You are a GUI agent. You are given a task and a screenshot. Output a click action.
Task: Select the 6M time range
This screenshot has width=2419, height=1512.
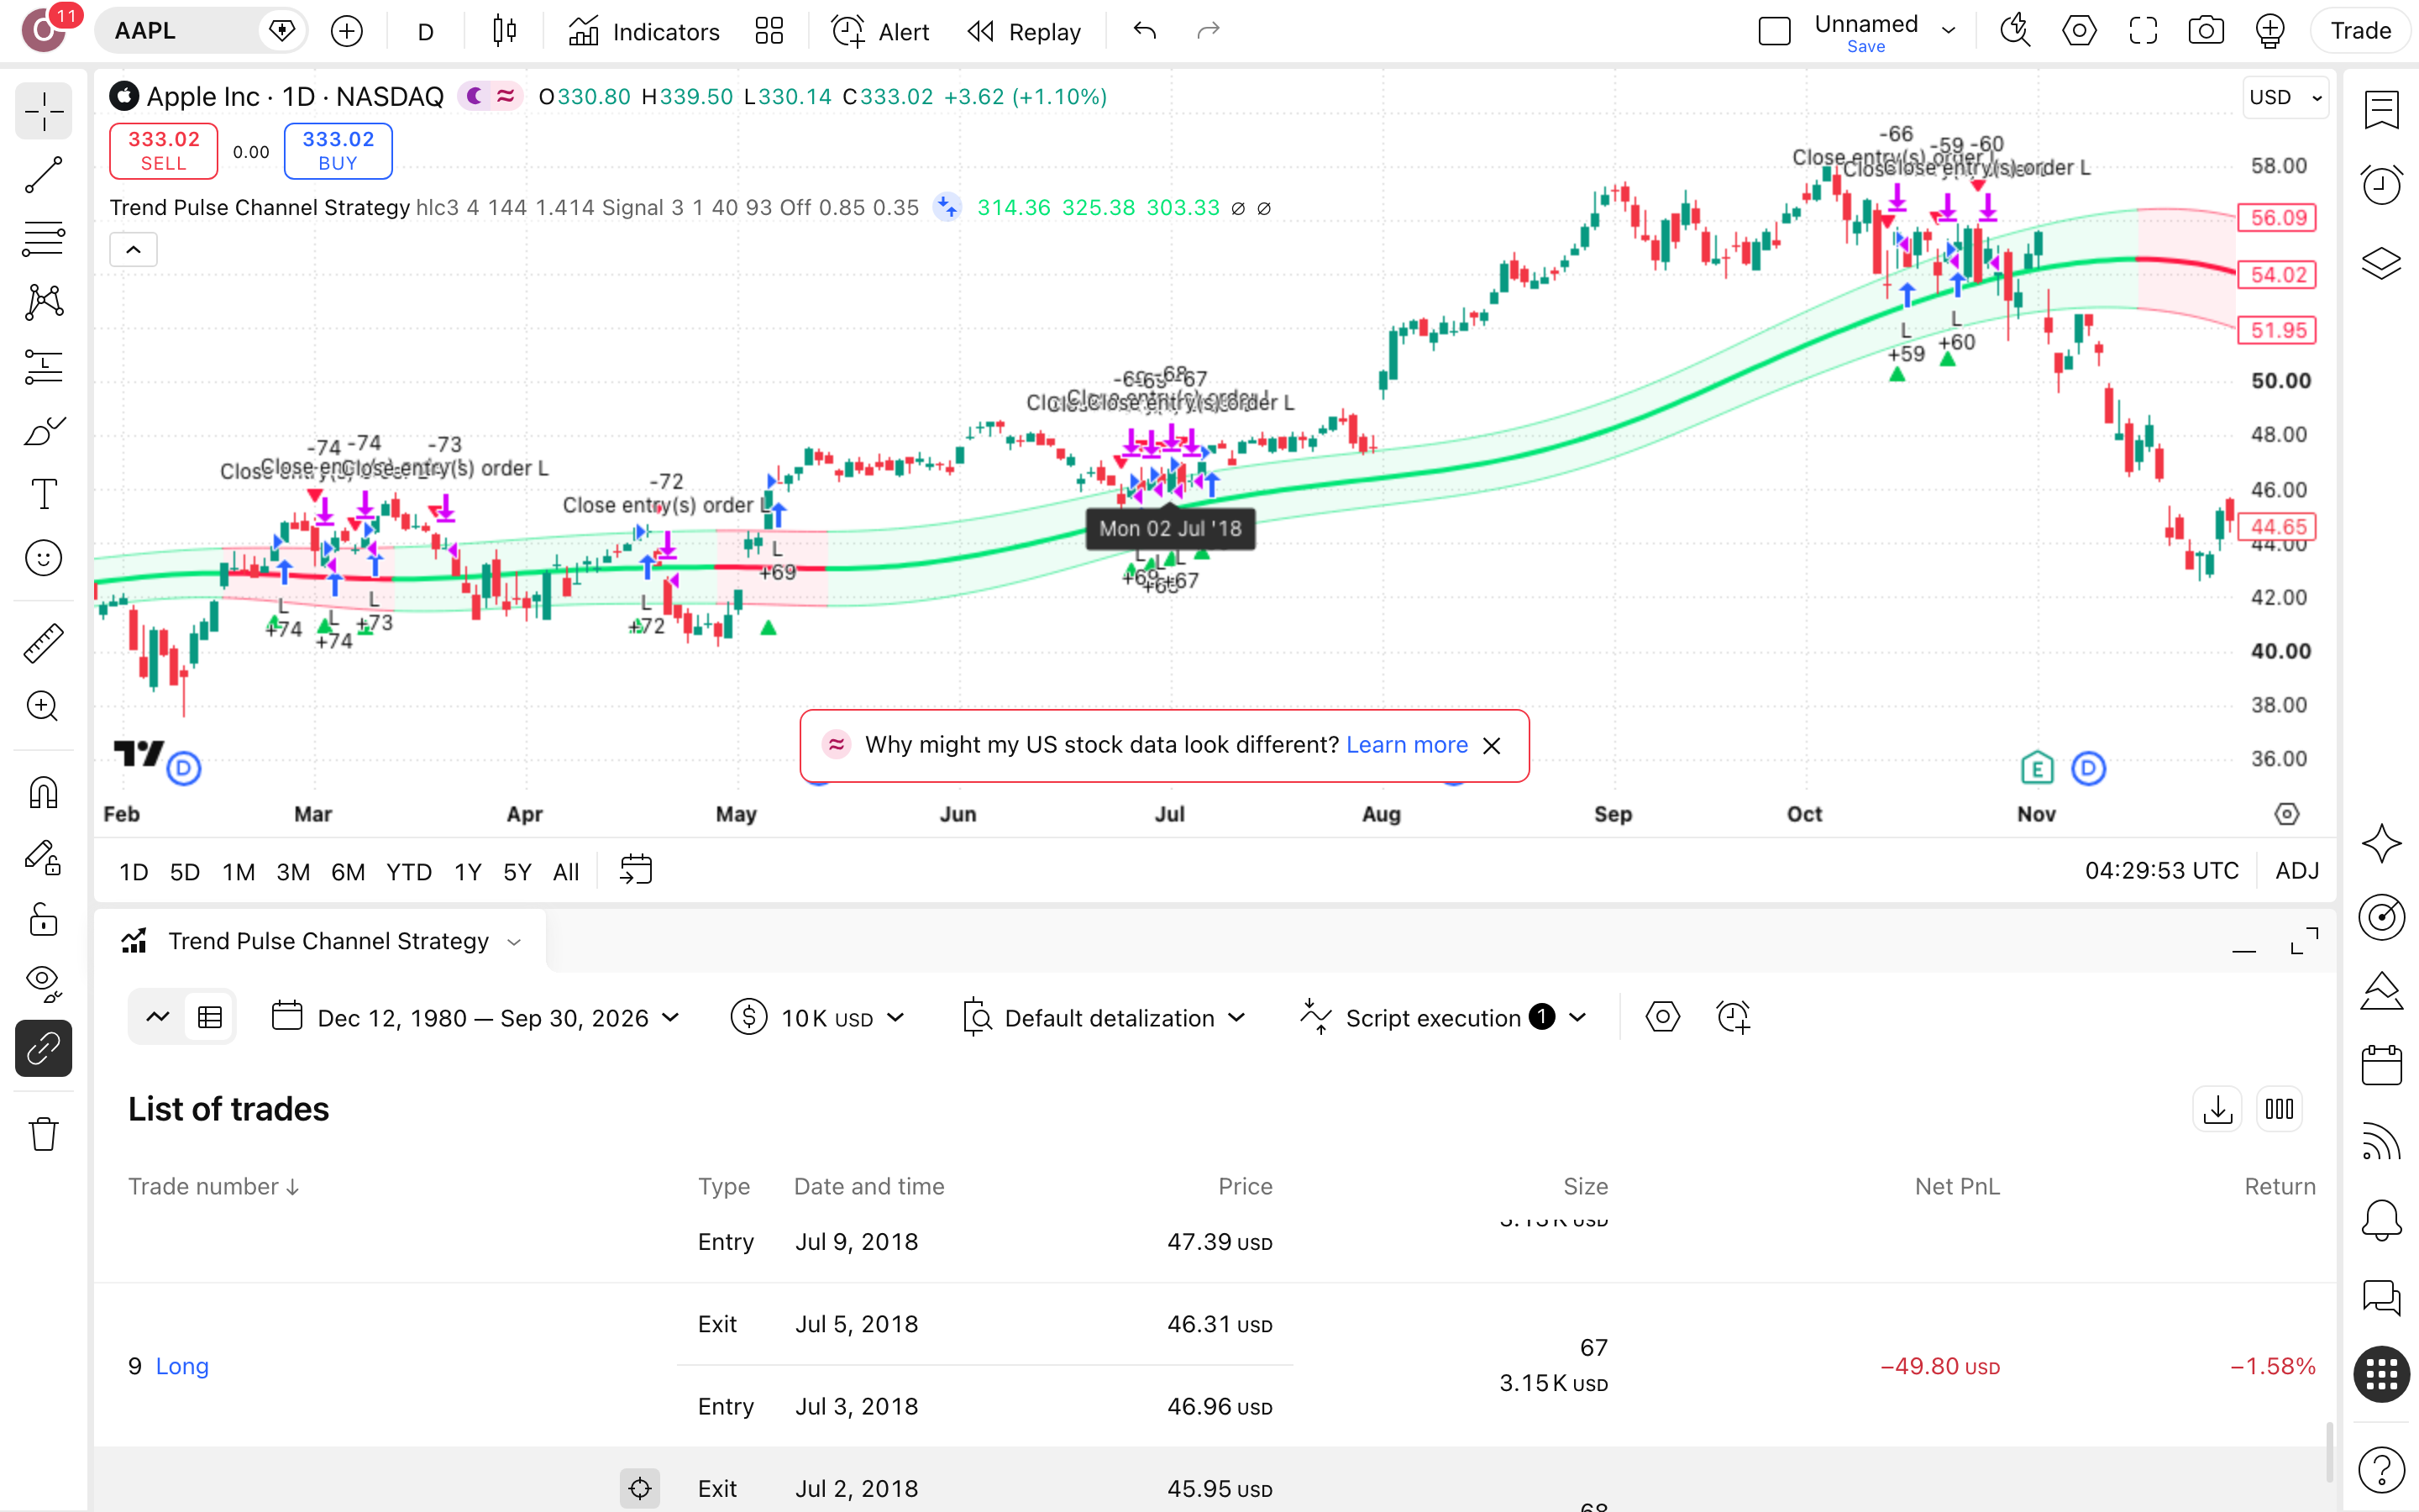coord(348,872)
